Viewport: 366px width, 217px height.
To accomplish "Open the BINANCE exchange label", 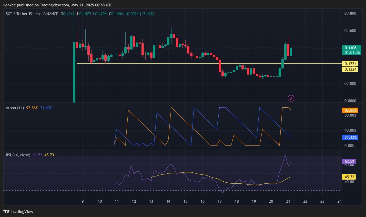I will [50, 14].
